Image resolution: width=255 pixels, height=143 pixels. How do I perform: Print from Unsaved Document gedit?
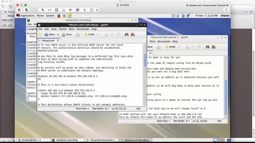[159, 47]
